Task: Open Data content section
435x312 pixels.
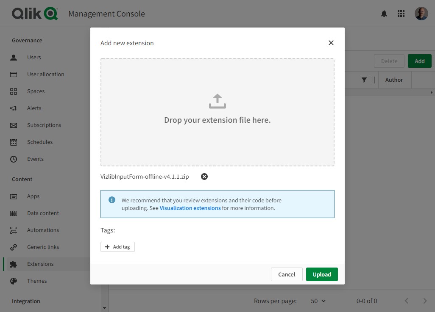Action: 43,213
